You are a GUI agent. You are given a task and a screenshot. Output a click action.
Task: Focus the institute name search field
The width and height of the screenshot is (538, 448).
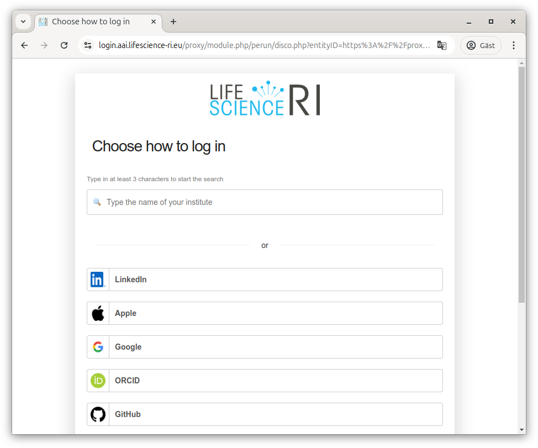pos(265,202)
